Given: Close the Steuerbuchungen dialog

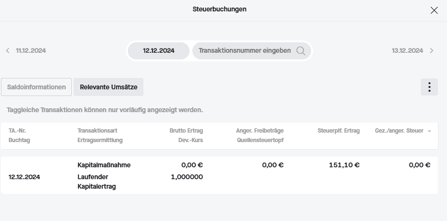Looking at the screenshot, I should pos(434,10).
